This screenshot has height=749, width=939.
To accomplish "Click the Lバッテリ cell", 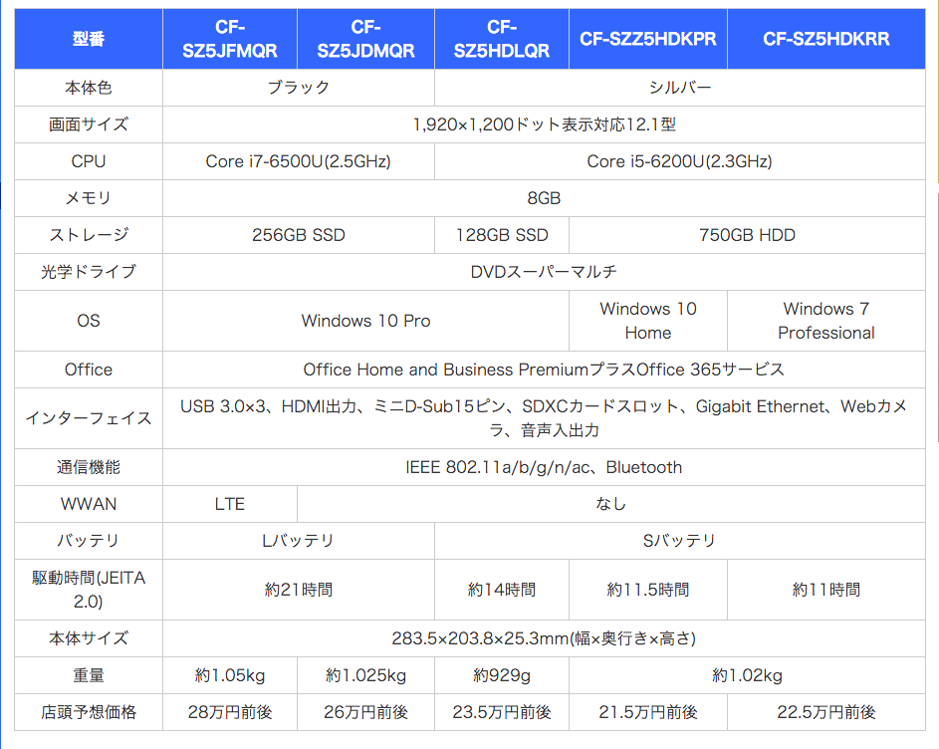I will [x=298, y=541].
